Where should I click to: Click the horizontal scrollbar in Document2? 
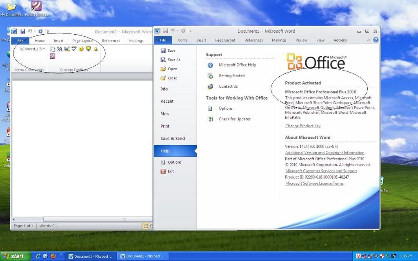click(x=98, y=219)
